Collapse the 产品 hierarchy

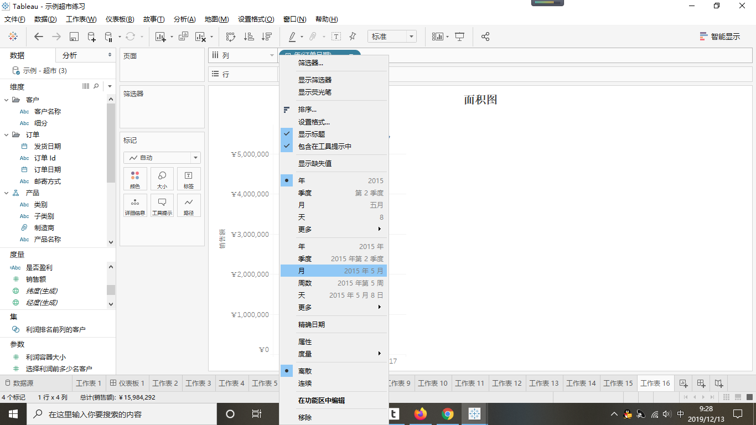click(7, 193)
